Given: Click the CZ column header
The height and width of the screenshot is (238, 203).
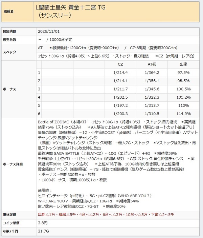Looking at the screenshot, I should coord(120,64).
